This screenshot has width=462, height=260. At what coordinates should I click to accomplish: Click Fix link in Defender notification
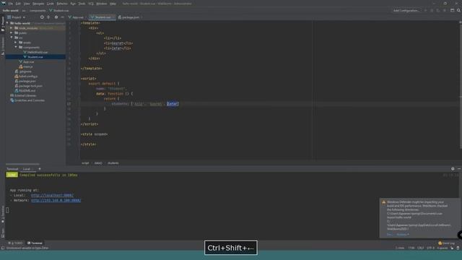pyautogui.click(x=389, y=235)
